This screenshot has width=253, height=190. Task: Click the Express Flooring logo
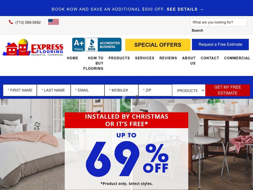pyautogui.click(x=33, y=47)
